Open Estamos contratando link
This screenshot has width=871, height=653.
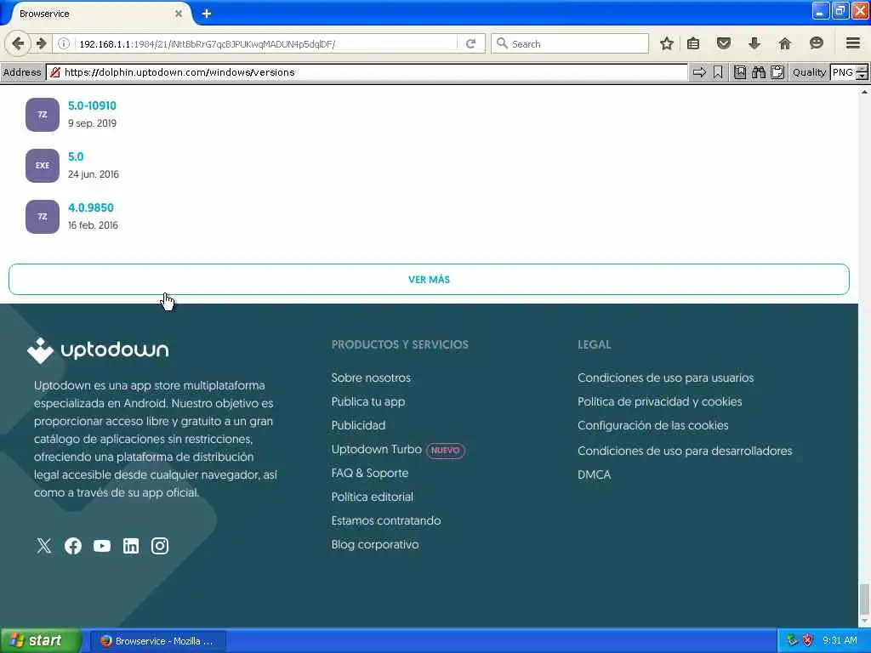[386, 521]
